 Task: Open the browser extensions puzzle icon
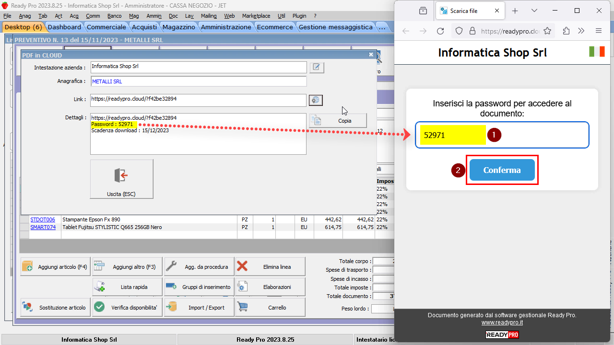(566, 31)
